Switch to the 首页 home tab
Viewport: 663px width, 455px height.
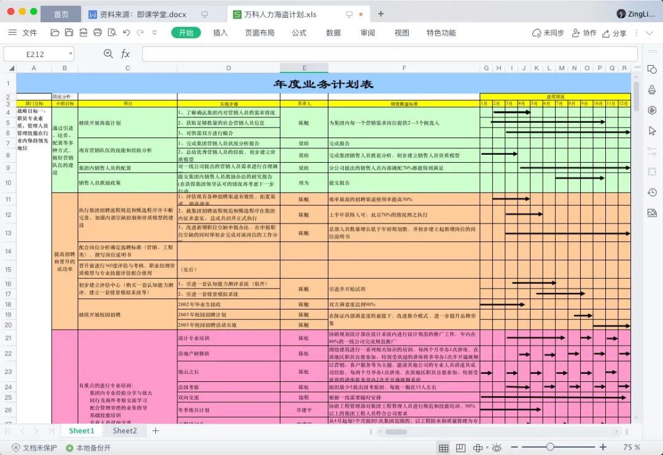pos(61,14)
